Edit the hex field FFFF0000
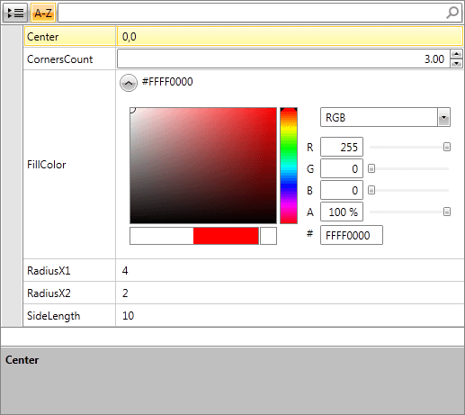This screenshot has height=415, width=465. pyautogui.click(x=352, y=235)
